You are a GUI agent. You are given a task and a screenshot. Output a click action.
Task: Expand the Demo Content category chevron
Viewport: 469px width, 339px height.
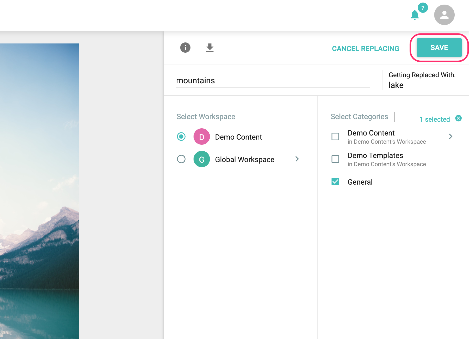click(x=451, y=137)
